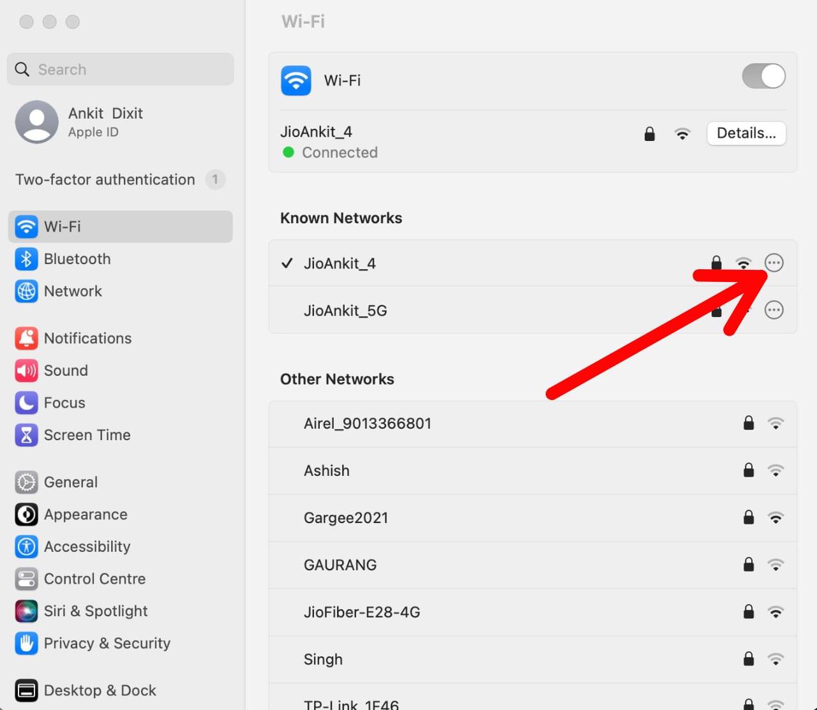Click the Details button for JioAnkit_4
817x710 pixels.
coord(746,133)
